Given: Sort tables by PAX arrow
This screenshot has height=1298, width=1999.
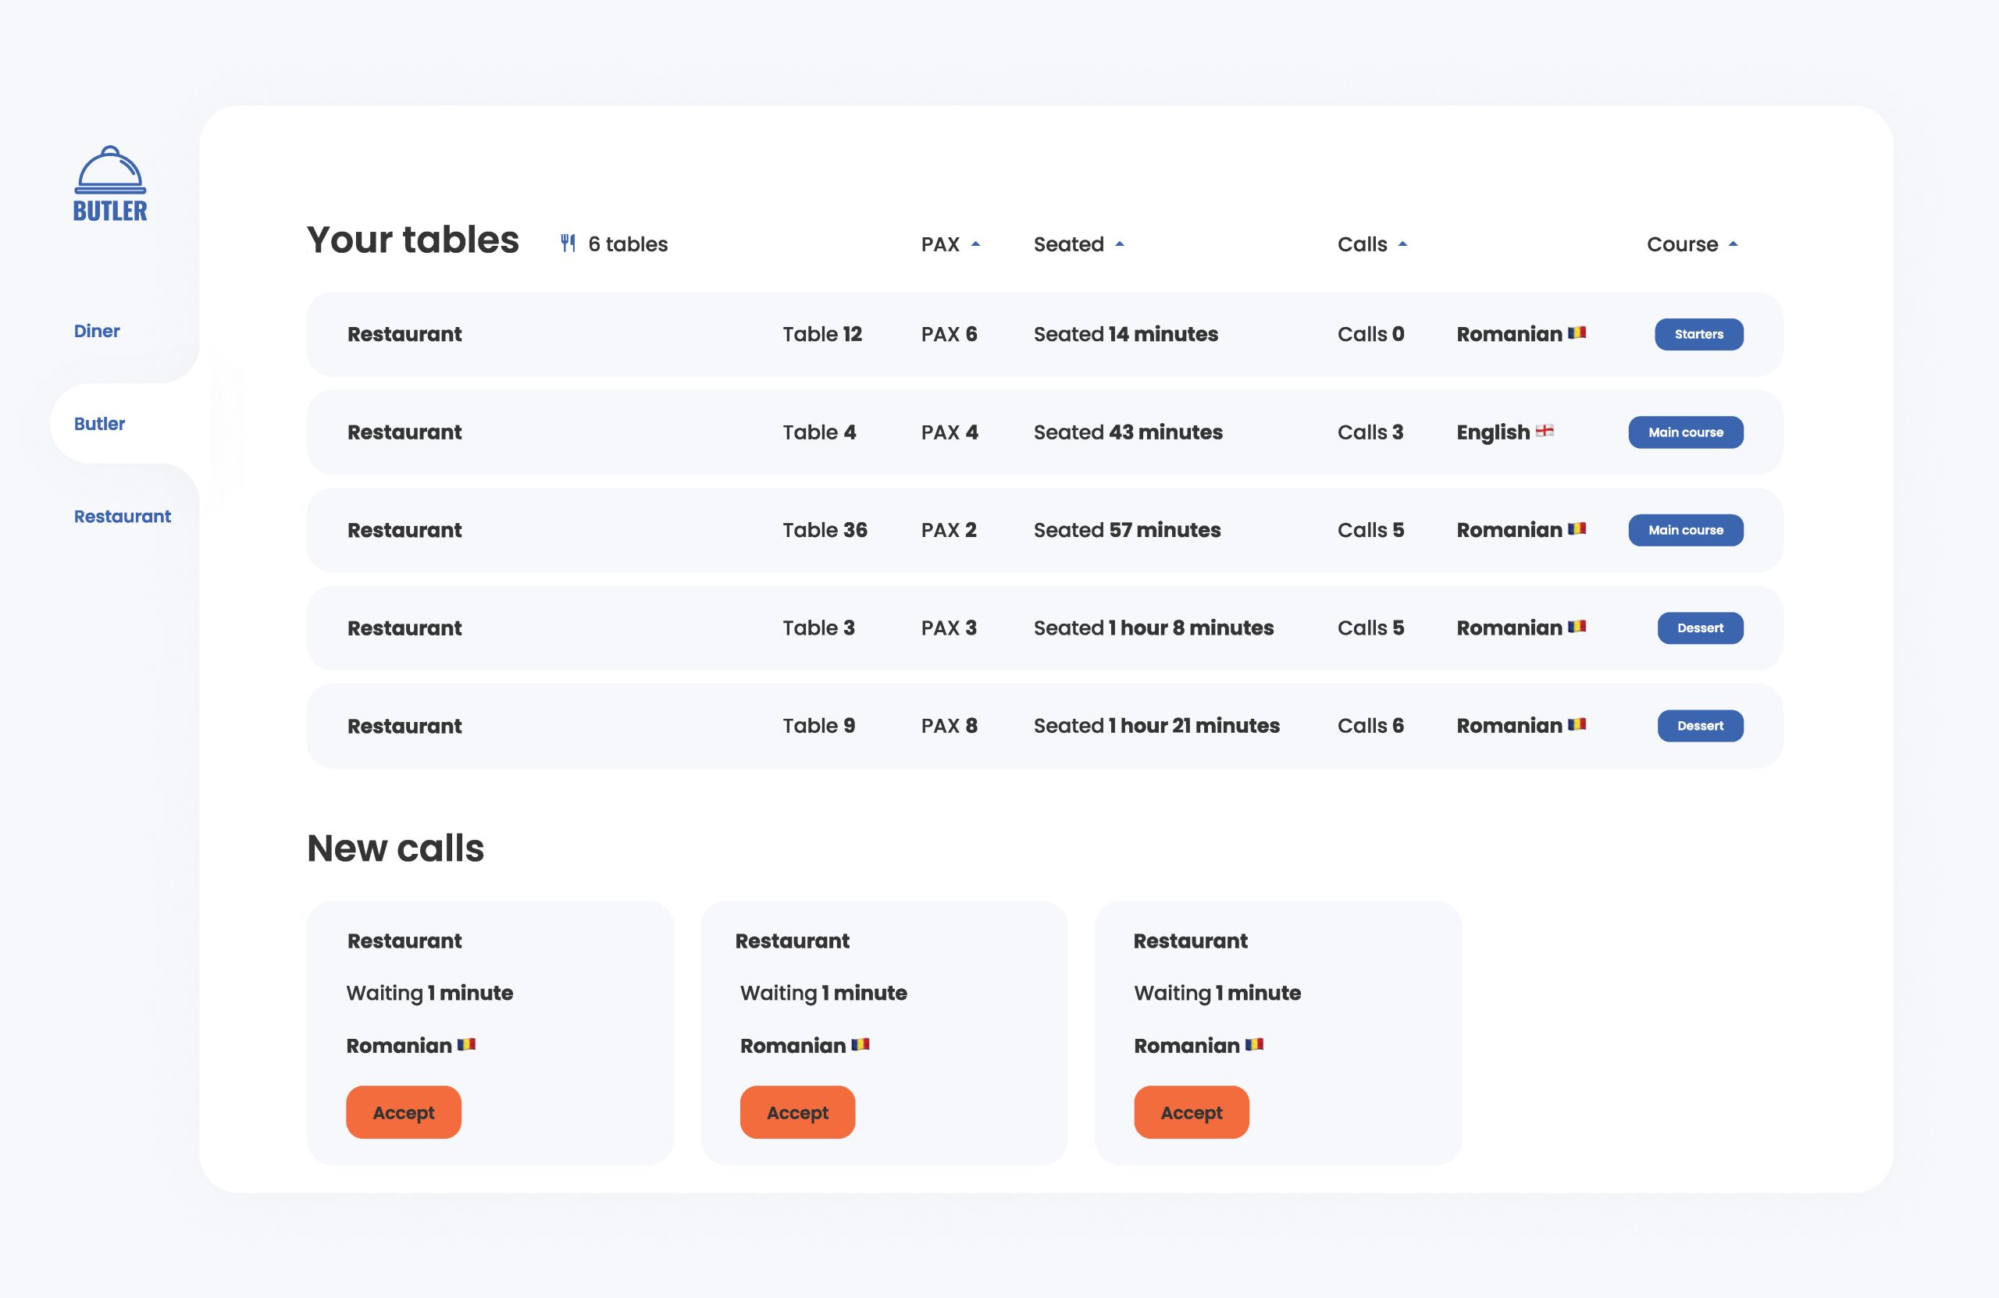Looking at the screenshot, I should tap(975, 244).
